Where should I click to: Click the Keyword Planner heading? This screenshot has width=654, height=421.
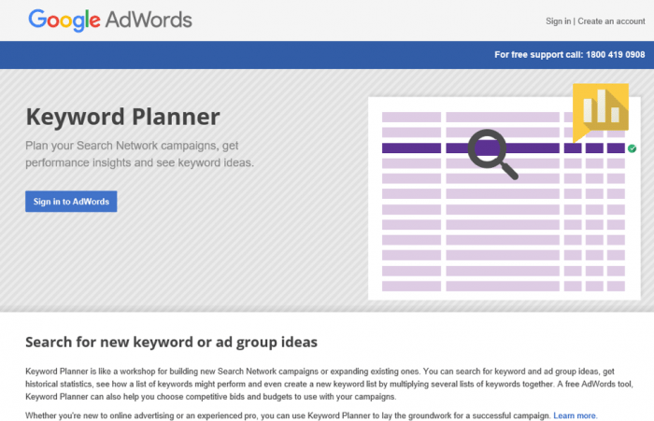pos(122,117)
